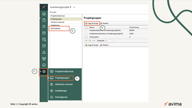Click the info circle sidebar icon
The height and width of the screenshot is (108, 192).
coord(44,65)
